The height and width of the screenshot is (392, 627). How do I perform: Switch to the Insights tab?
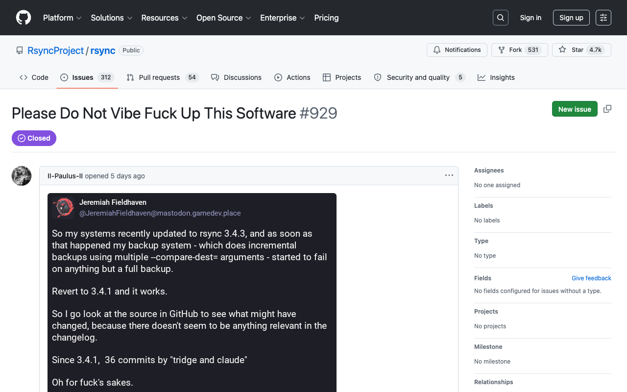tap(496, 77)
